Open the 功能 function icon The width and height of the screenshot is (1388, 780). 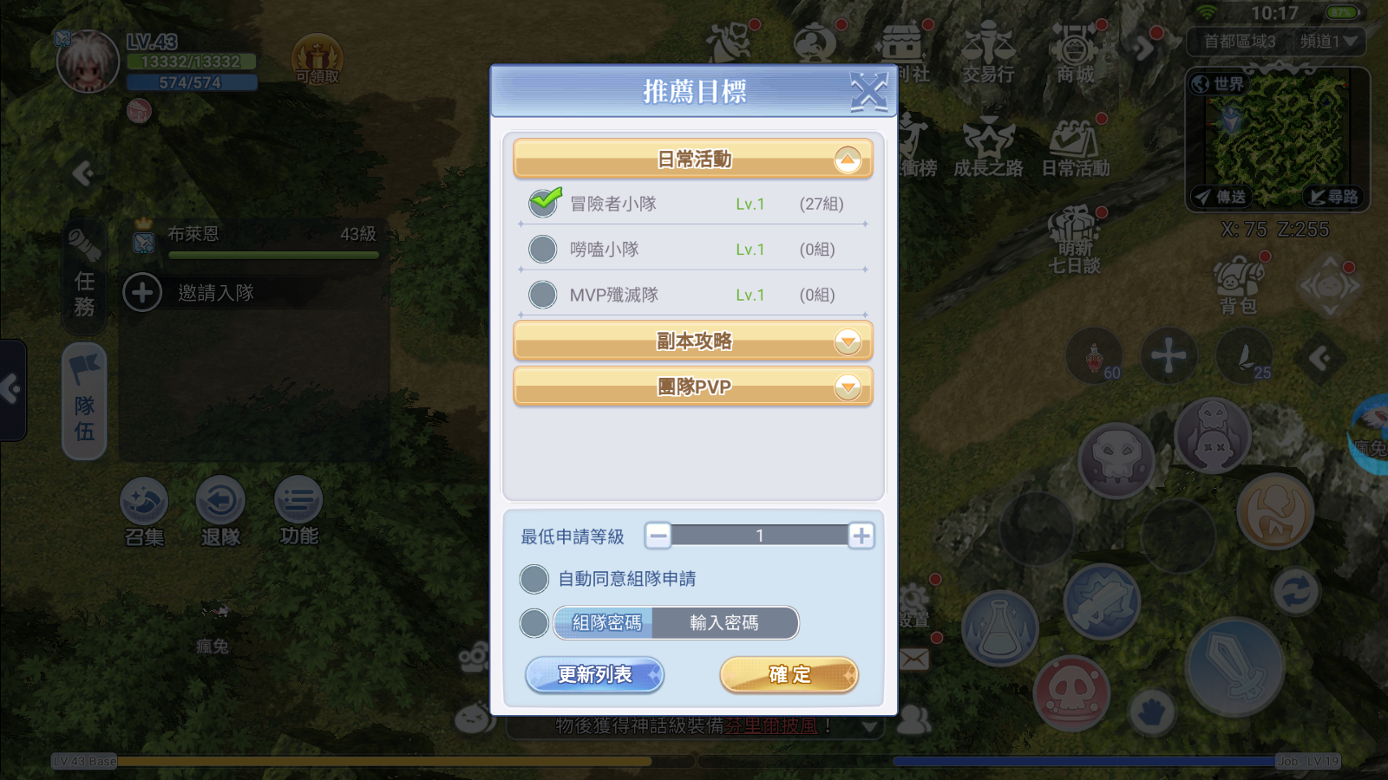click(298, 511)
